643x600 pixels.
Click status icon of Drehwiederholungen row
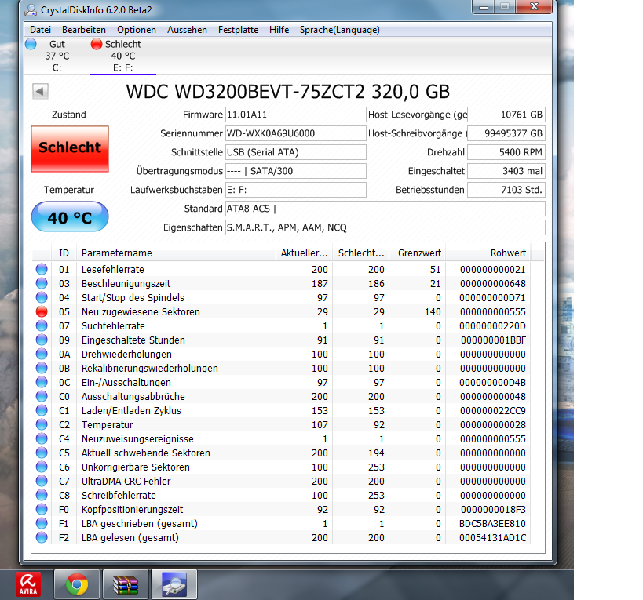42,354
